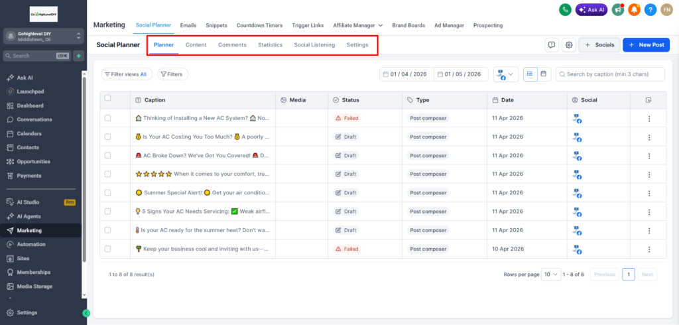
Task: Switch to the Content tab
Action: 196,44
